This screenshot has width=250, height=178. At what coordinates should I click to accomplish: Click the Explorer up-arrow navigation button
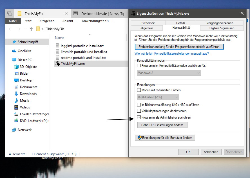coord(31,29)
